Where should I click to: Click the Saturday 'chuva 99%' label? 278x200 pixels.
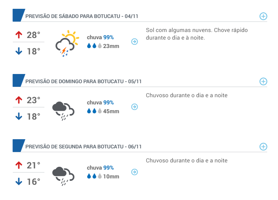click(x=100, y=38)
